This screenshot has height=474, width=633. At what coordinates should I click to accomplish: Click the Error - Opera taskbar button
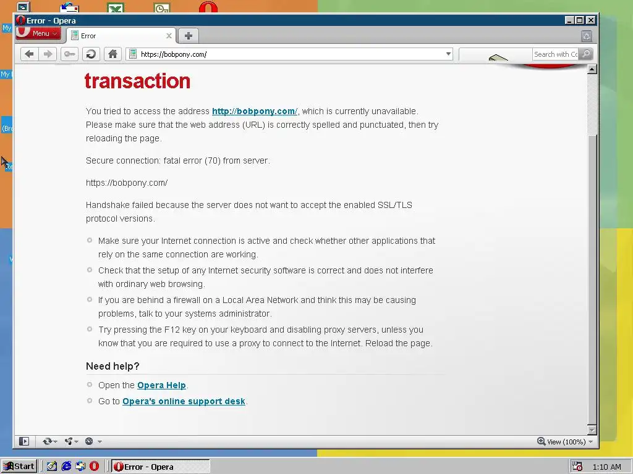160,467
